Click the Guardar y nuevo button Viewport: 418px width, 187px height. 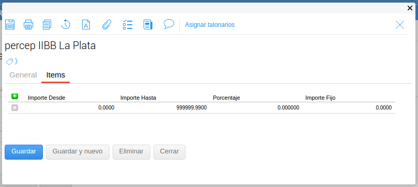(78, 152)
